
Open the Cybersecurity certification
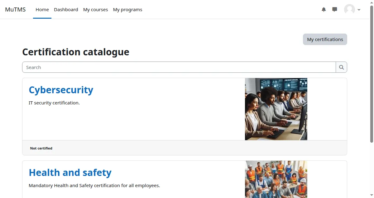click(x=61, y=90)
